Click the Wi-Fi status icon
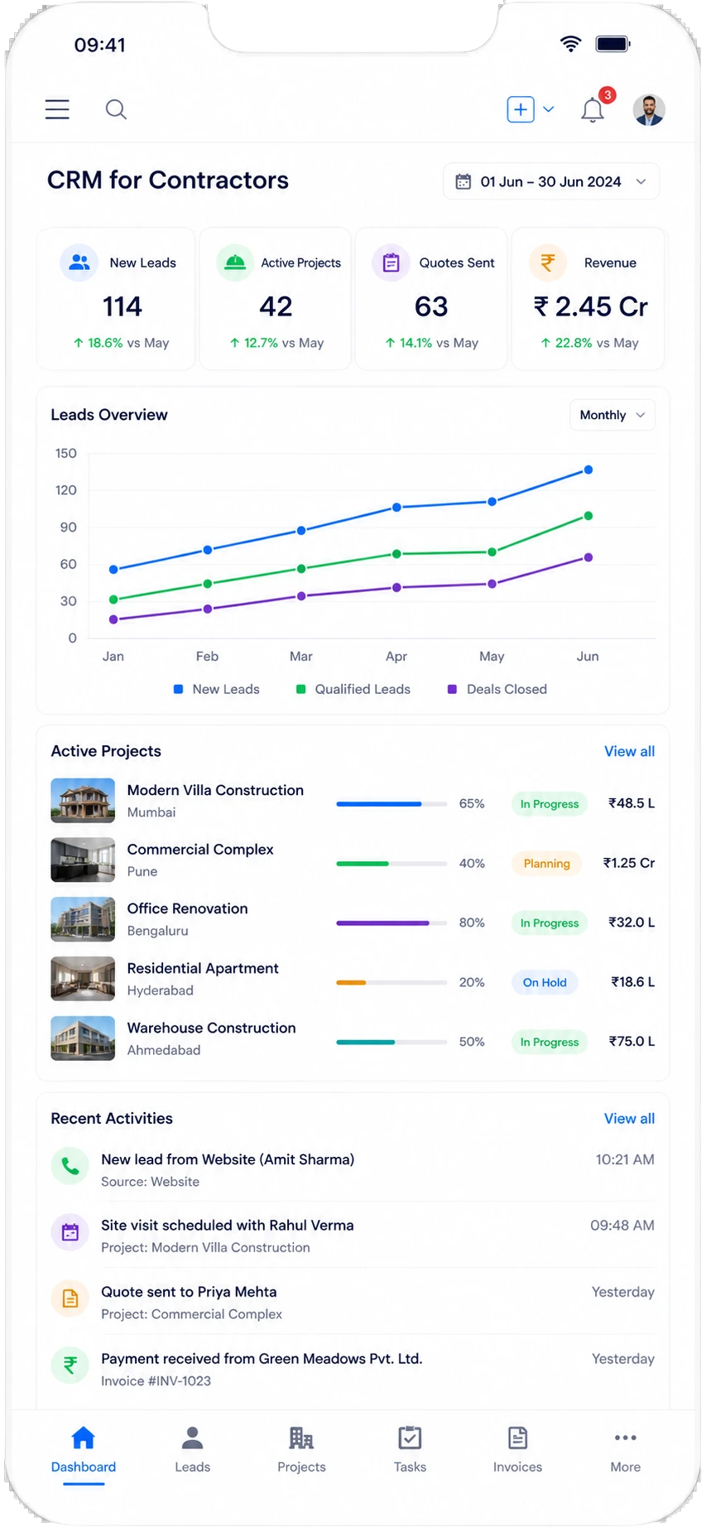Viewport: 706px width, 1527px height. [570, 44]
